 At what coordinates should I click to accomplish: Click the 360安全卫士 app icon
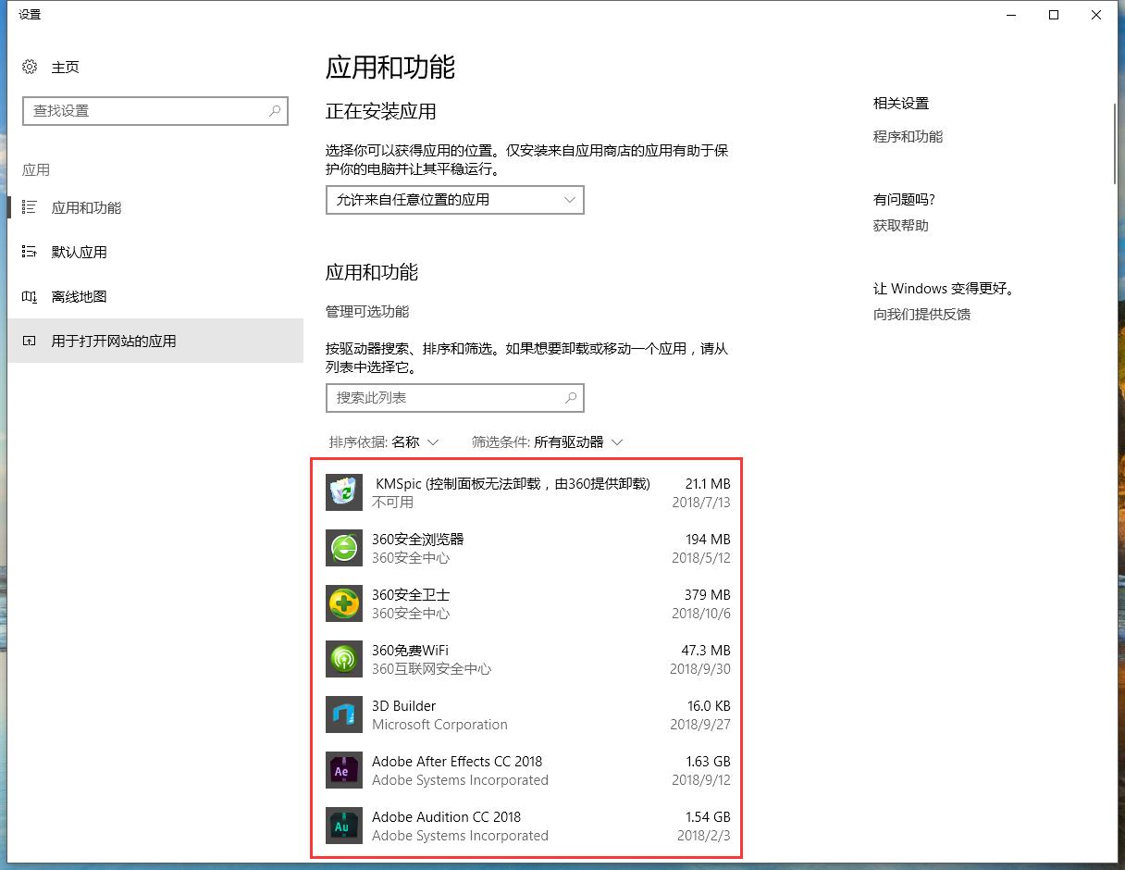tap(343, 603)
